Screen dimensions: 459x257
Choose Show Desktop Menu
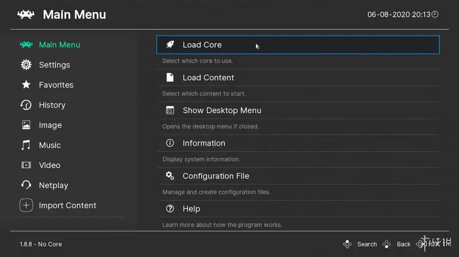298,110
